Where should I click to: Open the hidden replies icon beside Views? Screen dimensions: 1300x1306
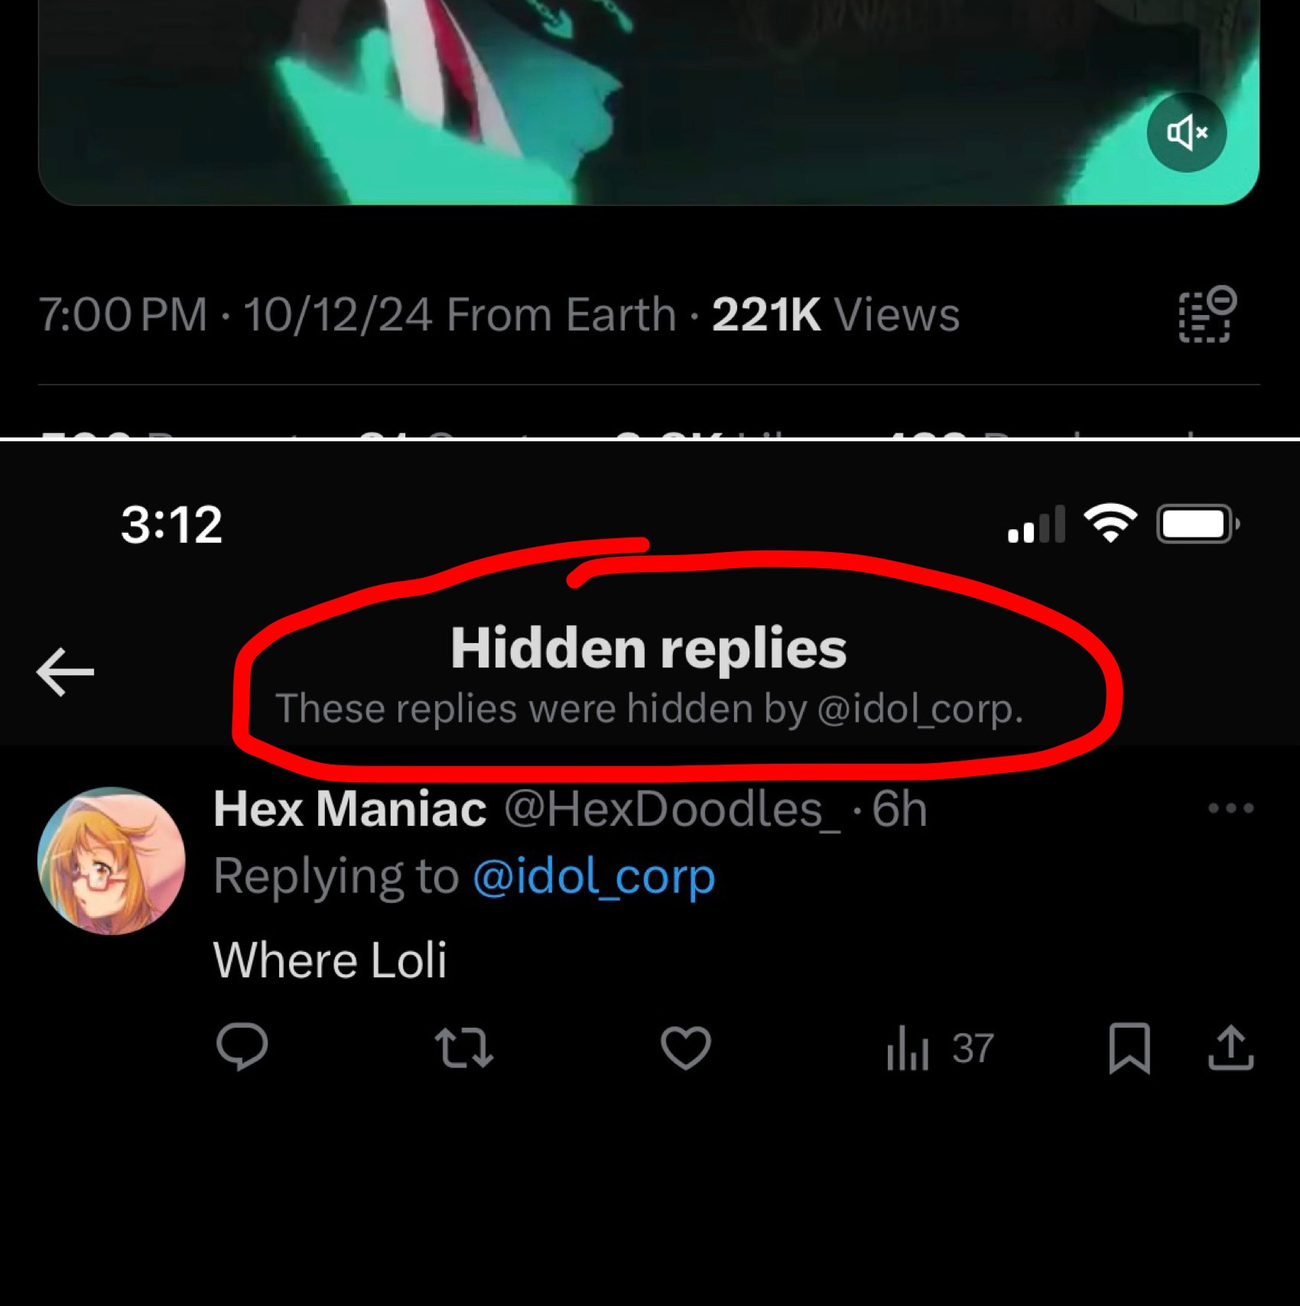(x=1207, y=314)
